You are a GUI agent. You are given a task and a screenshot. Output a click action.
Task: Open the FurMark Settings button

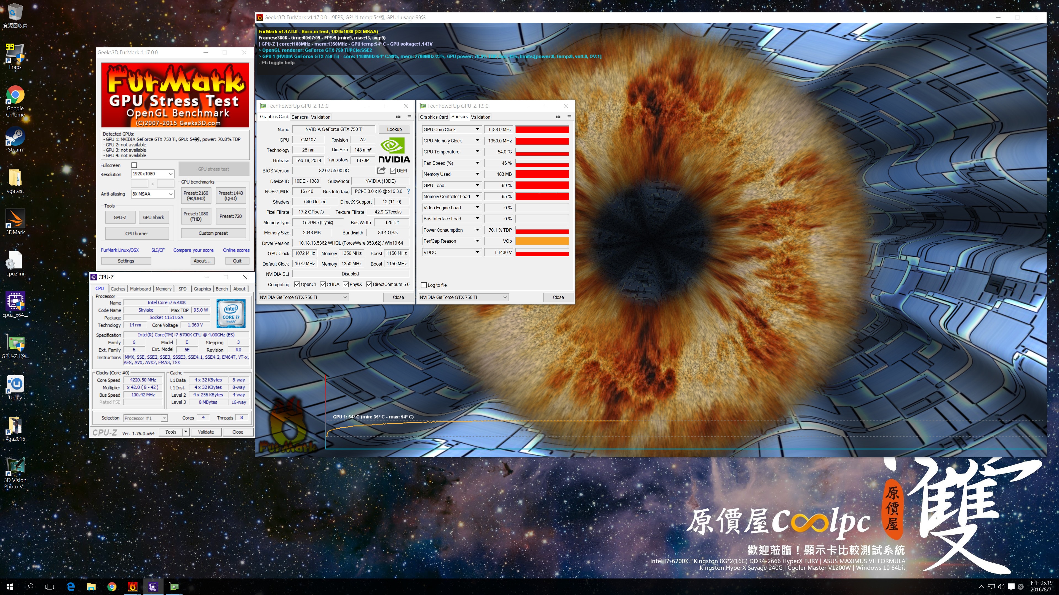point(126,261)
